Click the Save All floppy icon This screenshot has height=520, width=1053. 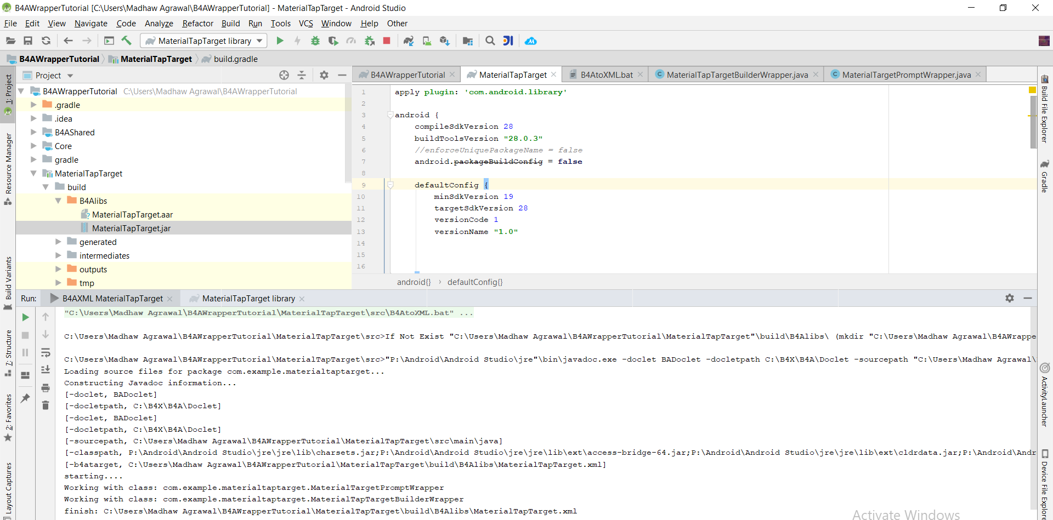pos(28,41)
